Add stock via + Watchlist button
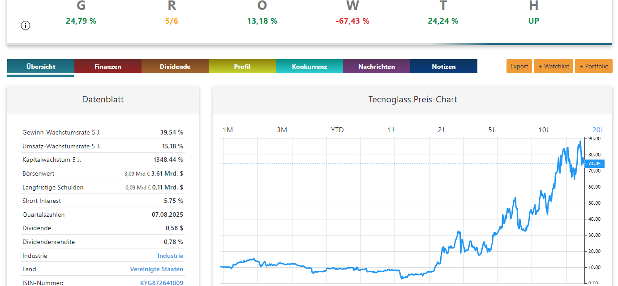618x286 pixels. point(554,66)
